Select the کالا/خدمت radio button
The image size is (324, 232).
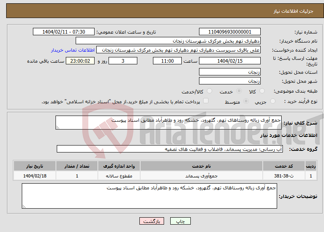[210, 91]
